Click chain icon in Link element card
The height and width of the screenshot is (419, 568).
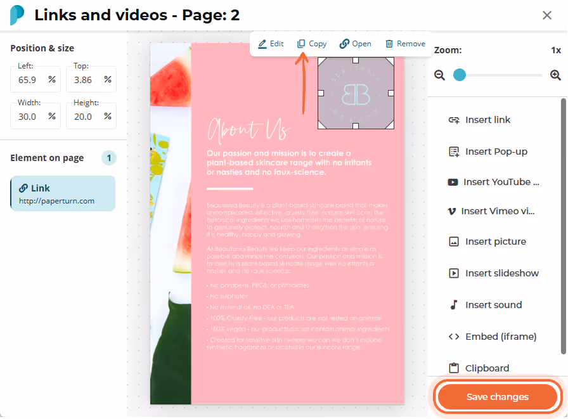pyautogui.click(x=23, y=188)
